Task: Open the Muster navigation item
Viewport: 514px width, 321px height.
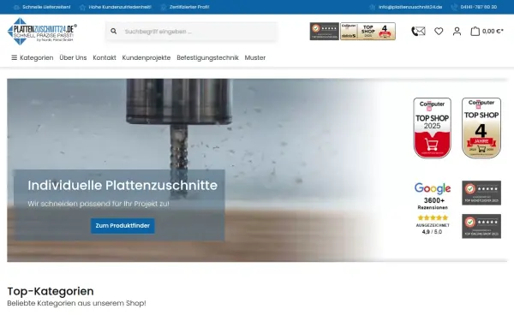Action: click(255, 57)
